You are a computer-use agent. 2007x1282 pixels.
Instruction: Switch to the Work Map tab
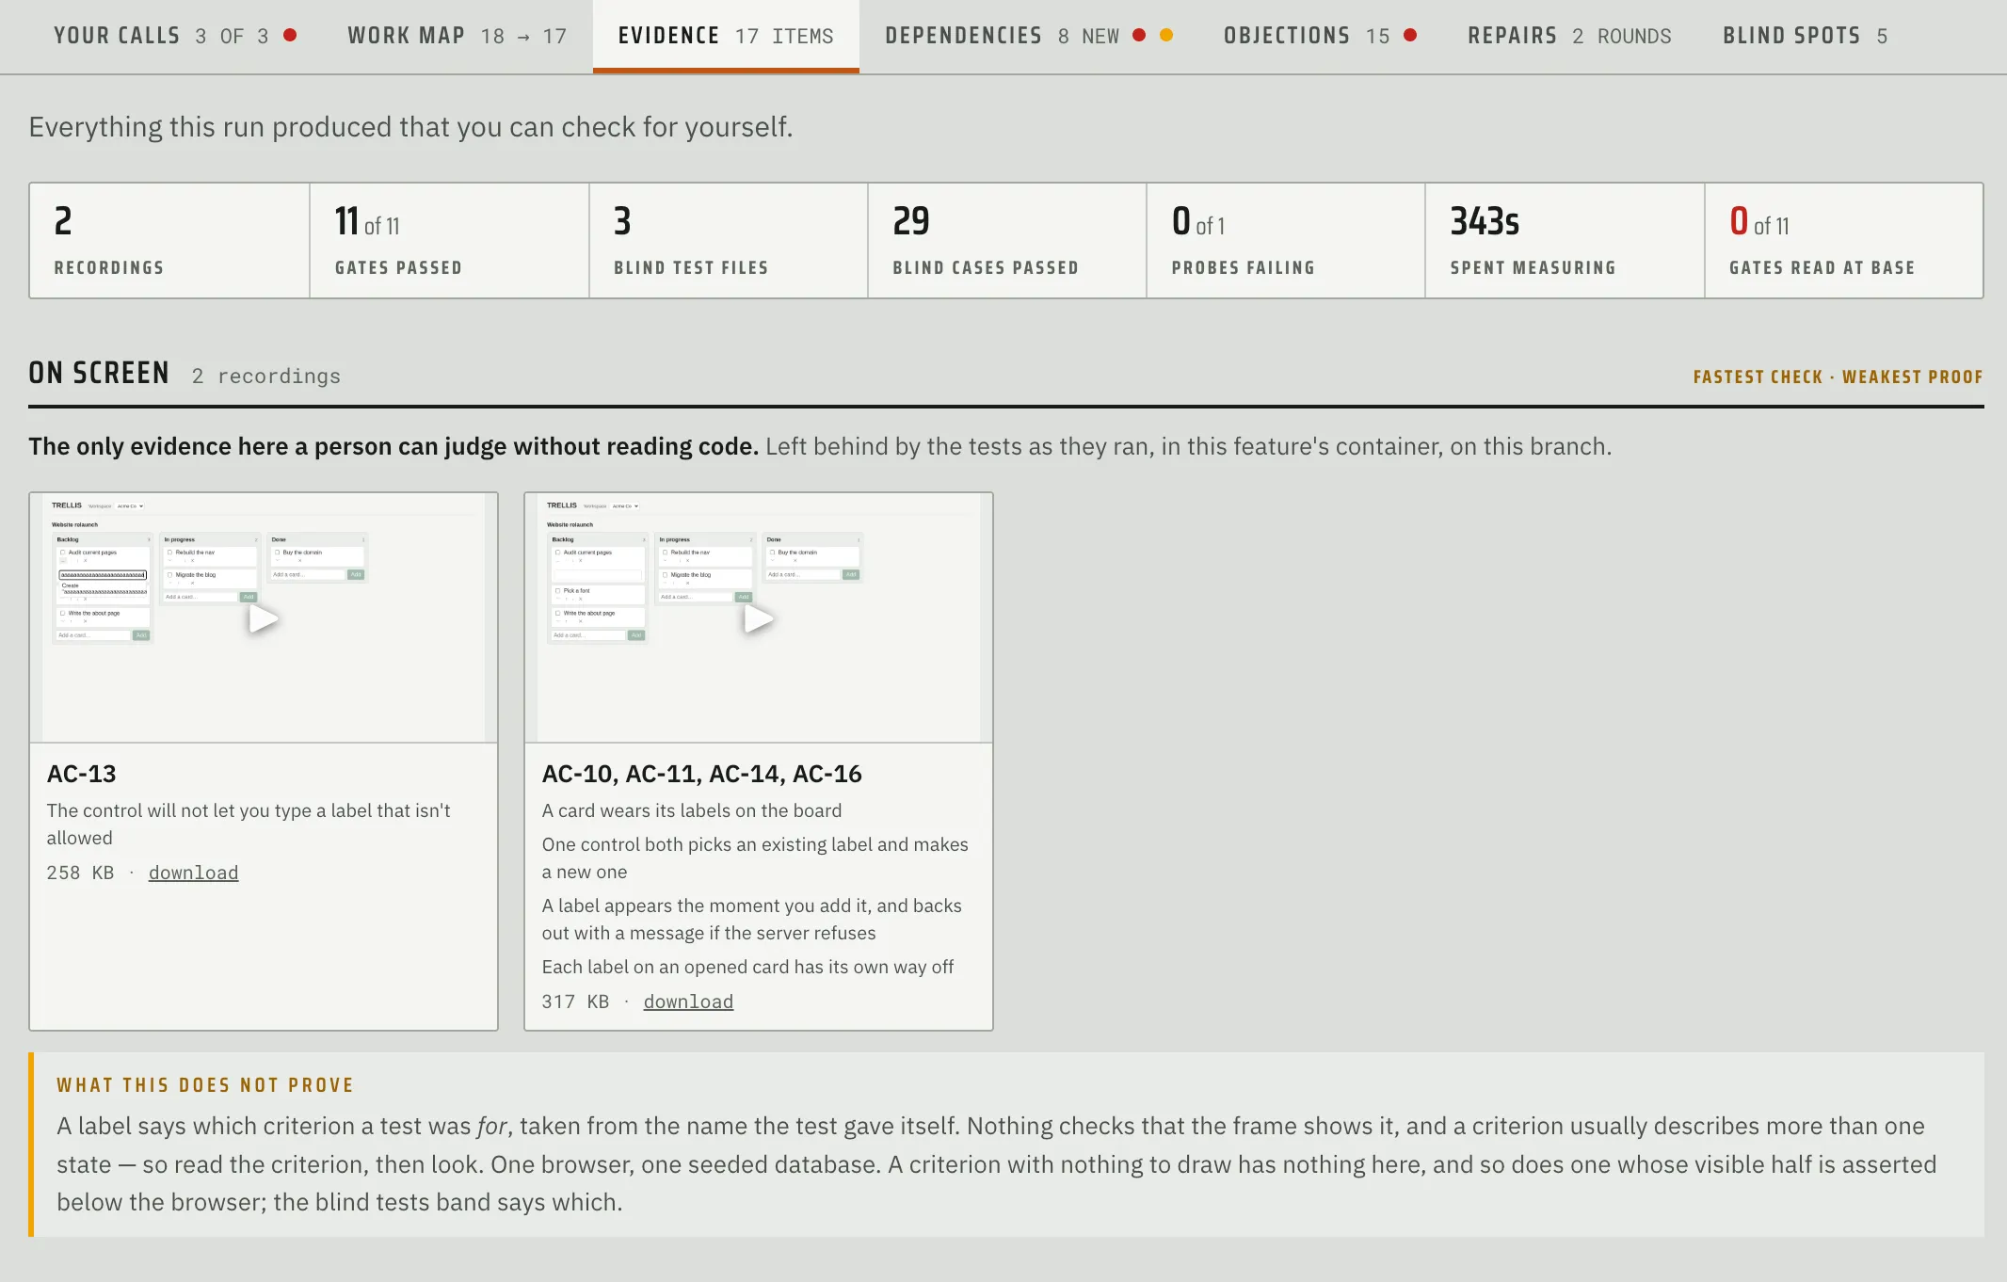point(457,36)
